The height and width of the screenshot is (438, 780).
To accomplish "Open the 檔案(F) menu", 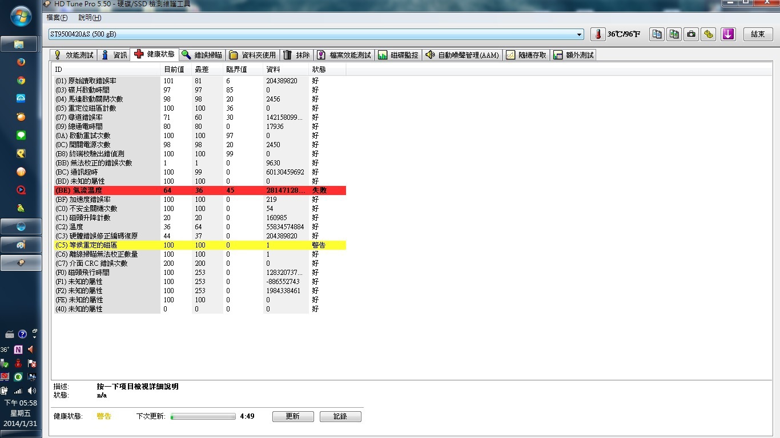I will 57,18.
